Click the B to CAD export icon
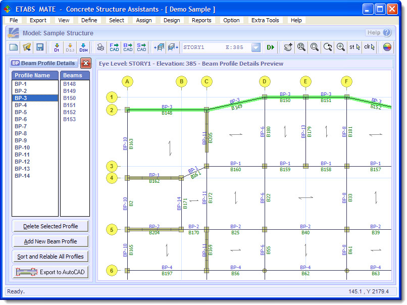Viewport: 407px width, 305px height. [x=128, y=47]
